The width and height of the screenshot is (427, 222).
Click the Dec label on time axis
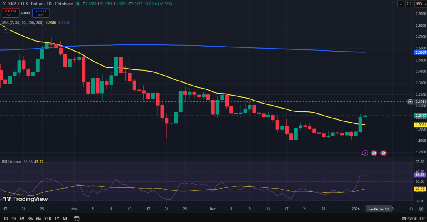(x=213, y=209)
